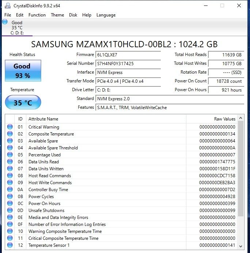250x253 pixels.
Task: Click the Features S.M.A.R.T. field
Action: 170,107
